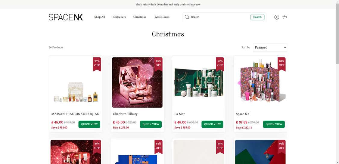Click the page vertical scrollbar
The width and height of the screenshot is (339, 164).
[337, 82]
